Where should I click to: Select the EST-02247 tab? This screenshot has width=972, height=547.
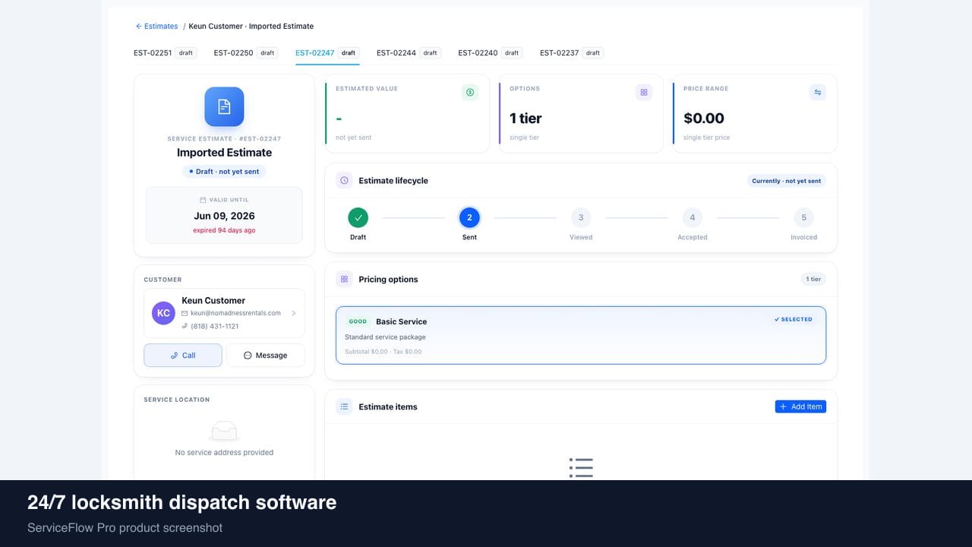tap(327, 53)
